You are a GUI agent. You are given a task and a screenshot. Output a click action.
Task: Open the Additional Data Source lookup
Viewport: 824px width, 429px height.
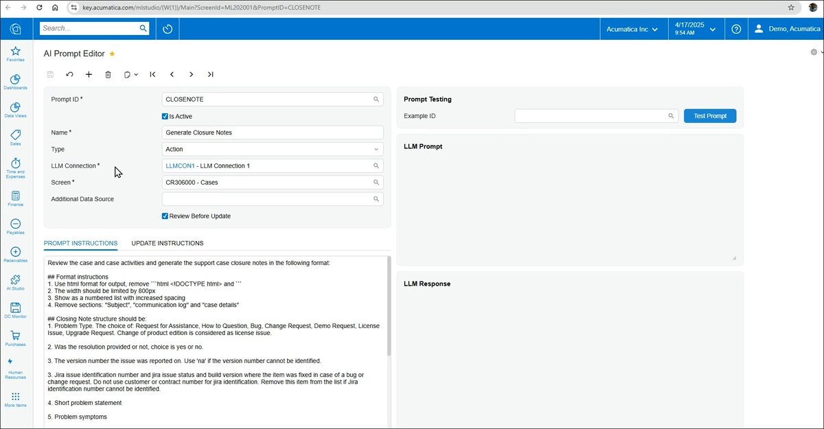point(376,199)
